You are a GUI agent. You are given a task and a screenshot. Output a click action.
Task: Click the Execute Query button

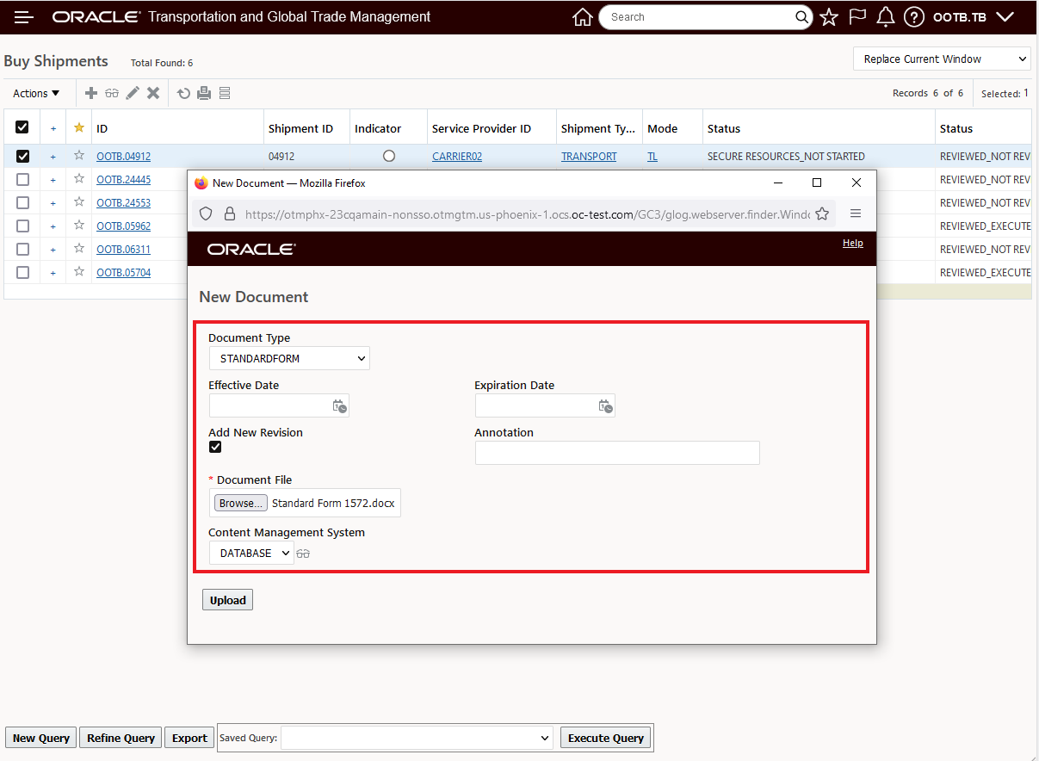(606, 738)
